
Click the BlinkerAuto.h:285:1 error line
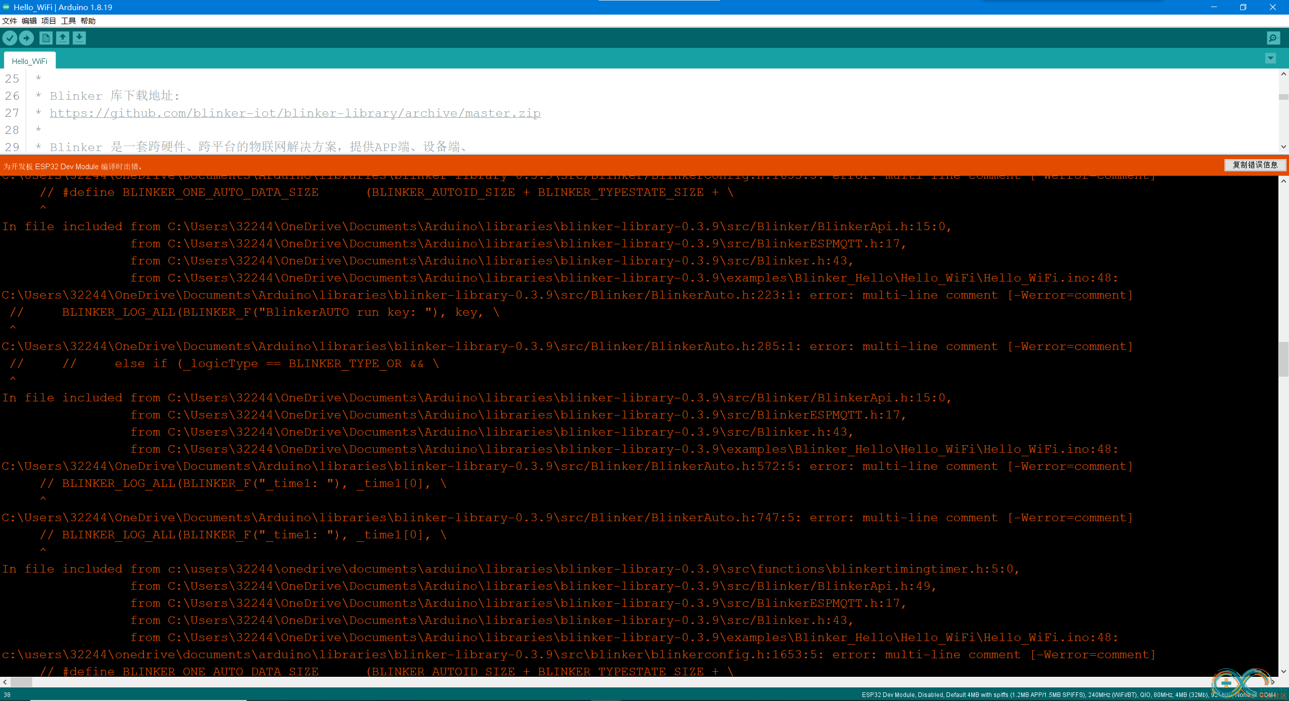click(x=567, y=346)
